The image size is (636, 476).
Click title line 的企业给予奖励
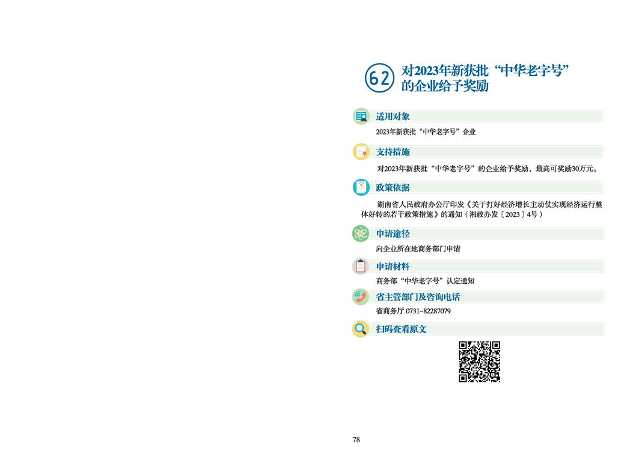tap(445, 86)
